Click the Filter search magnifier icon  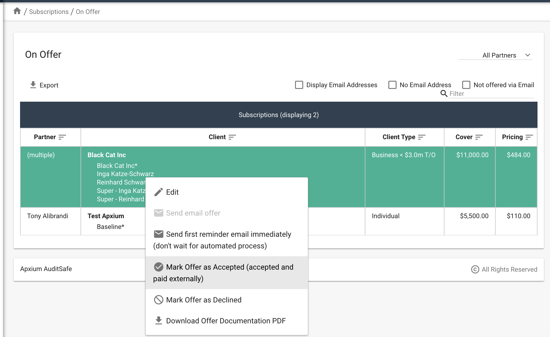pyautogui.click(x=444, y=94)
